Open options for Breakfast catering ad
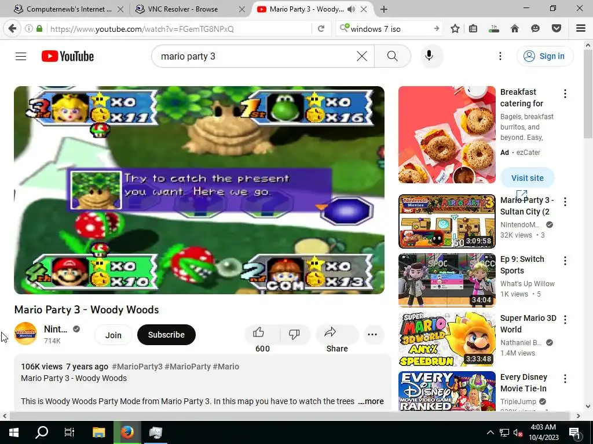Image resolution: width=593 pixels, height=444 pixels. (565, 94)
